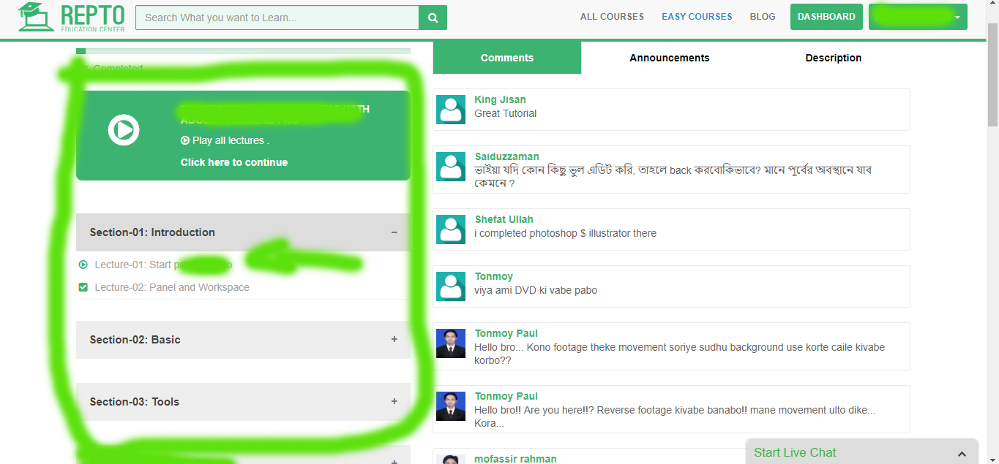Expand the Start Live Chat chevron
This screenshot has height=464, width=999.
pos(962,454)
